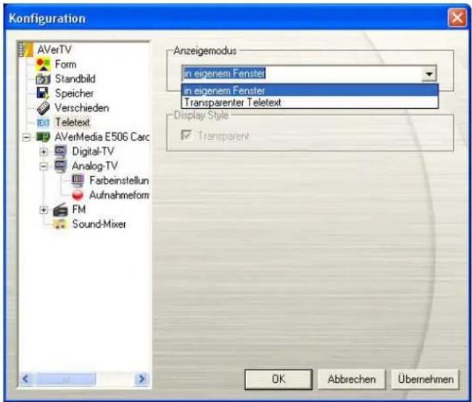This screenshot has height=402, width=472.
Task: Choose 'in eigenem Fenster' from dropdown list
Action: point(310,90)
